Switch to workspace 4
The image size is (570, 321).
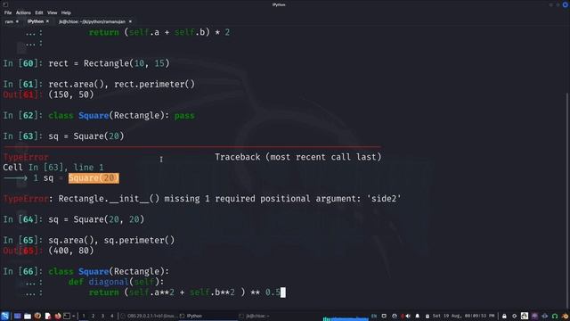point(112,316)
